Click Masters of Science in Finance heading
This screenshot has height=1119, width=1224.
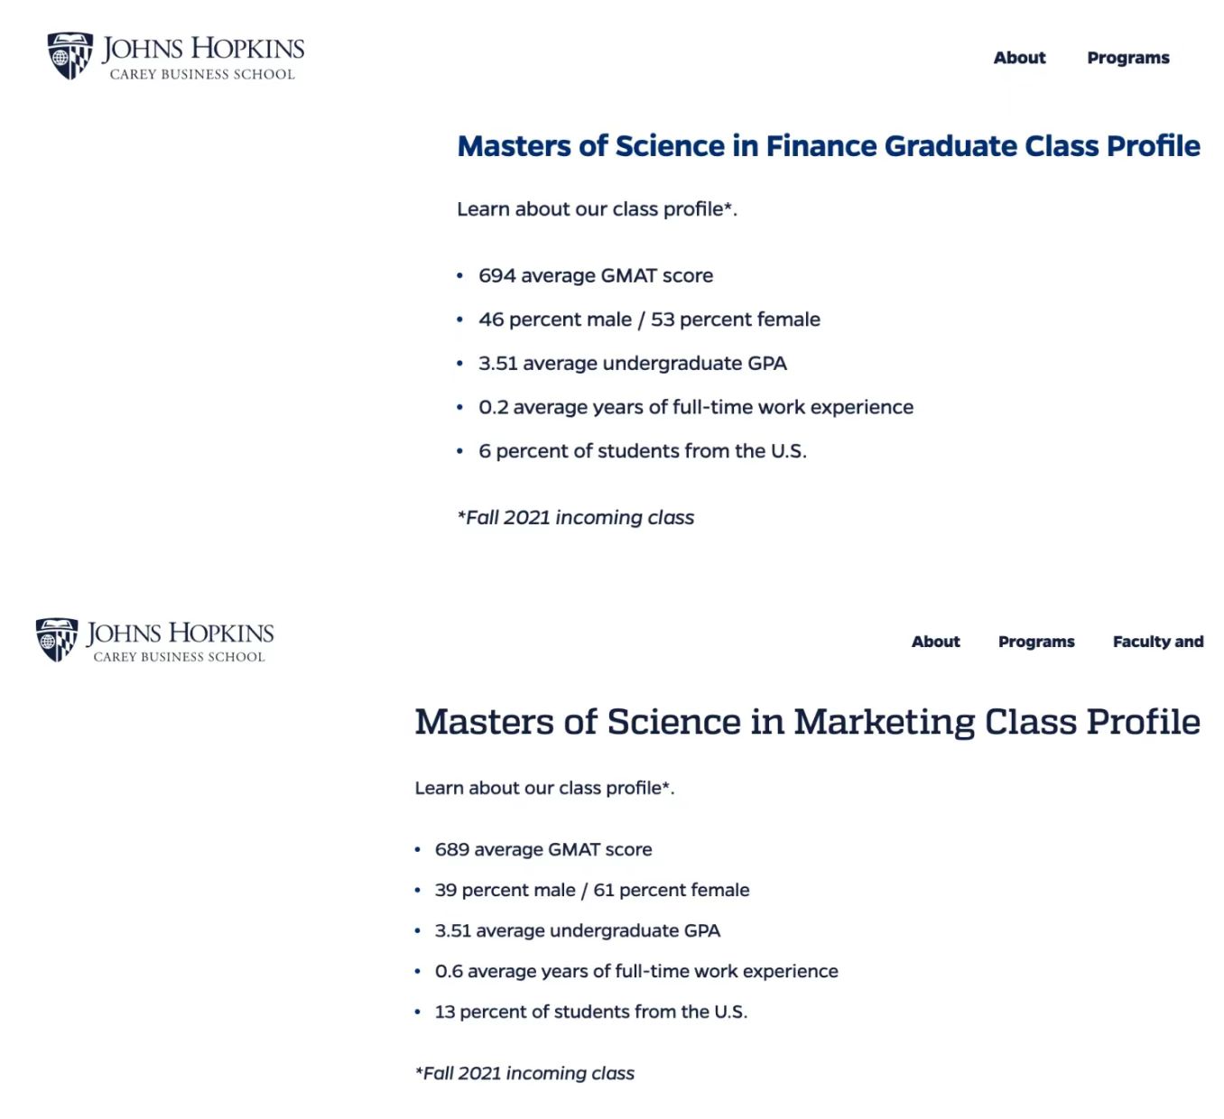829,146
